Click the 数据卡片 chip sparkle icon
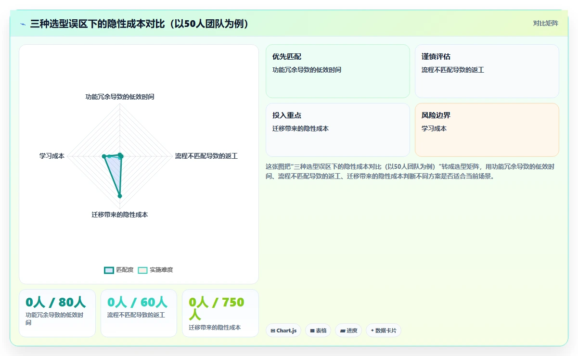The image size is (578, 356). [x=372, y=331]
